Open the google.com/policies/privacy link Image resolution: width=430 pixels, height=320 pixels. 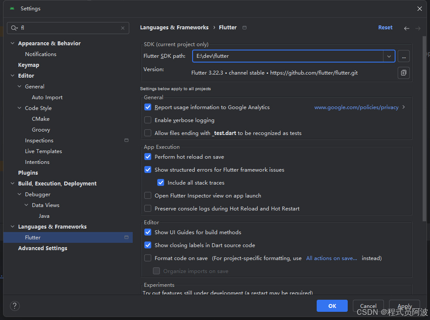tap(356, 107)
